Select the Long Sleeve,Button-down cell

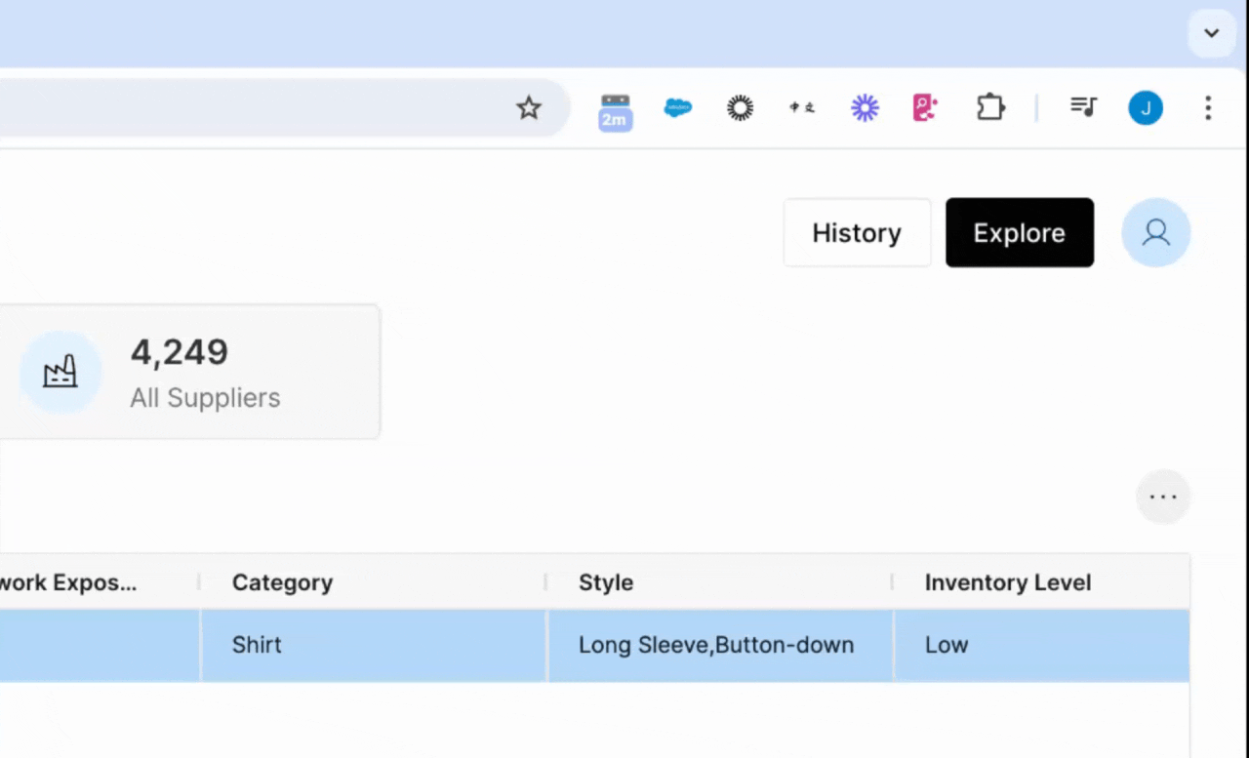click(x=716, y=645)
